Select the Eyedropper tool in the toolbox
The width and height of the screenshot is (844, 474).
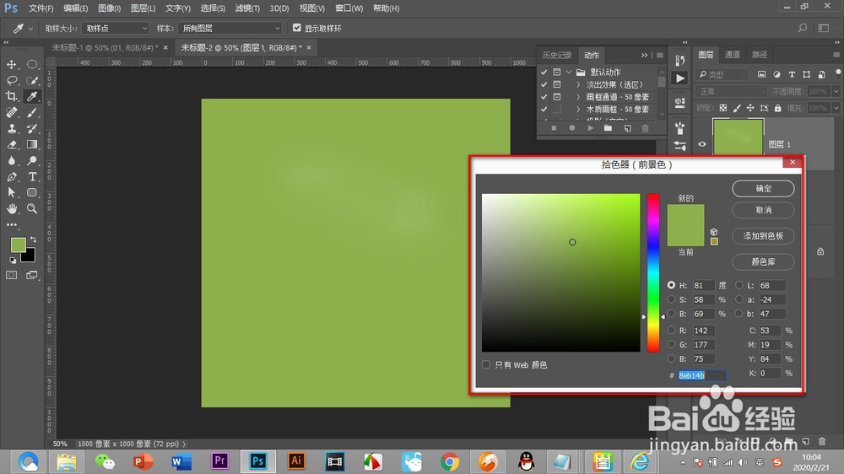pos(32,96)
